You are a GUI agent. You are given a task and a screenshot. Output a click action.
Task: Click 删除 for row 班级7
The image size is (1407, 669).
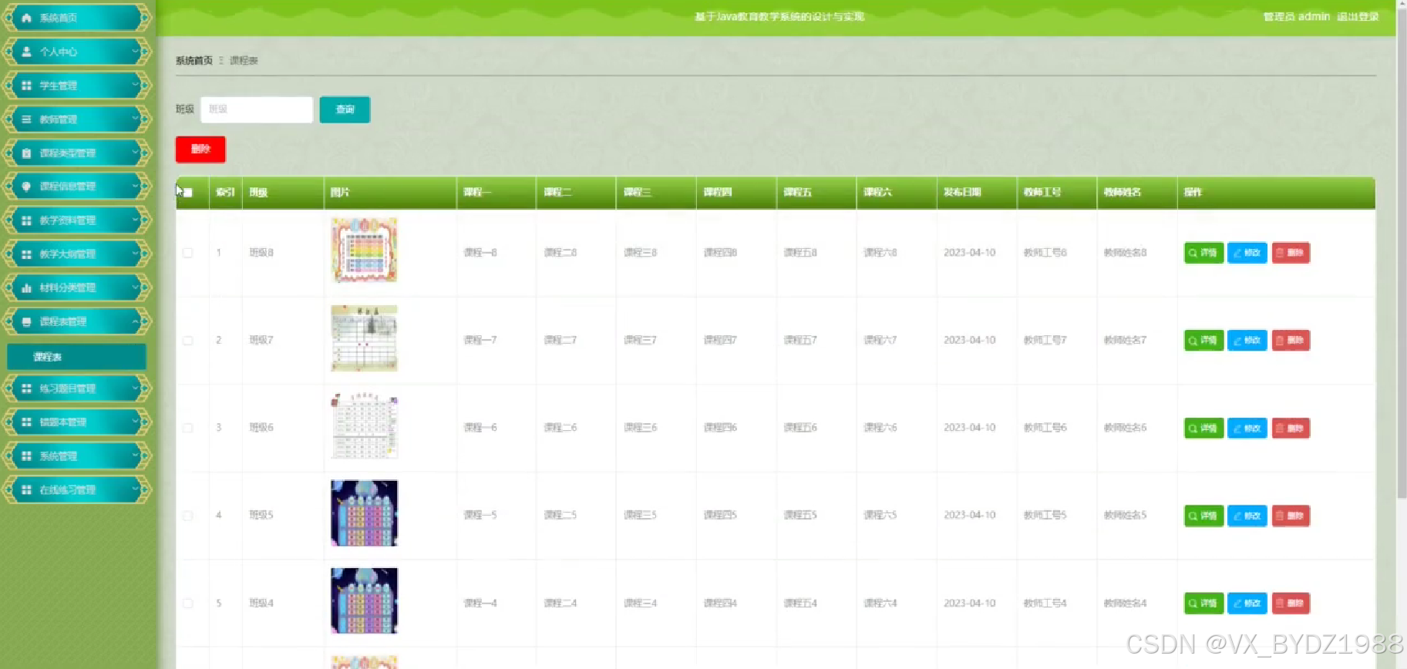(1291, 340)
